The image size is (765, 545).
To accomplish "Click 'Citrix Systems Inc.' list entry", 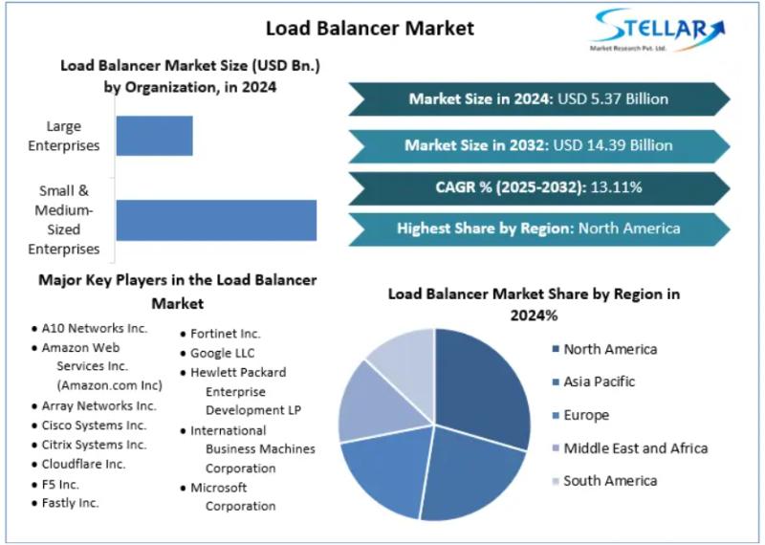I will point(94,445).
